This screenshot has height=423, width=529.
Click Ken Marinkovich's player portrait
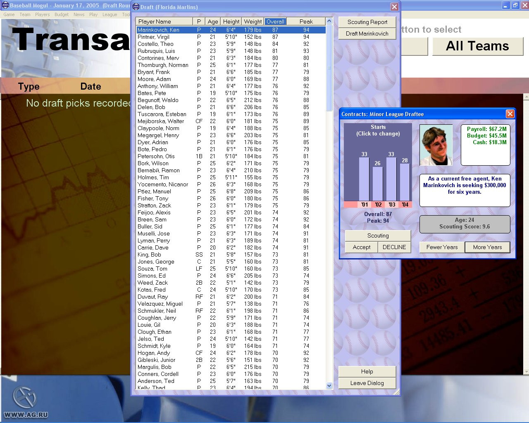click(x=436, y=145)
